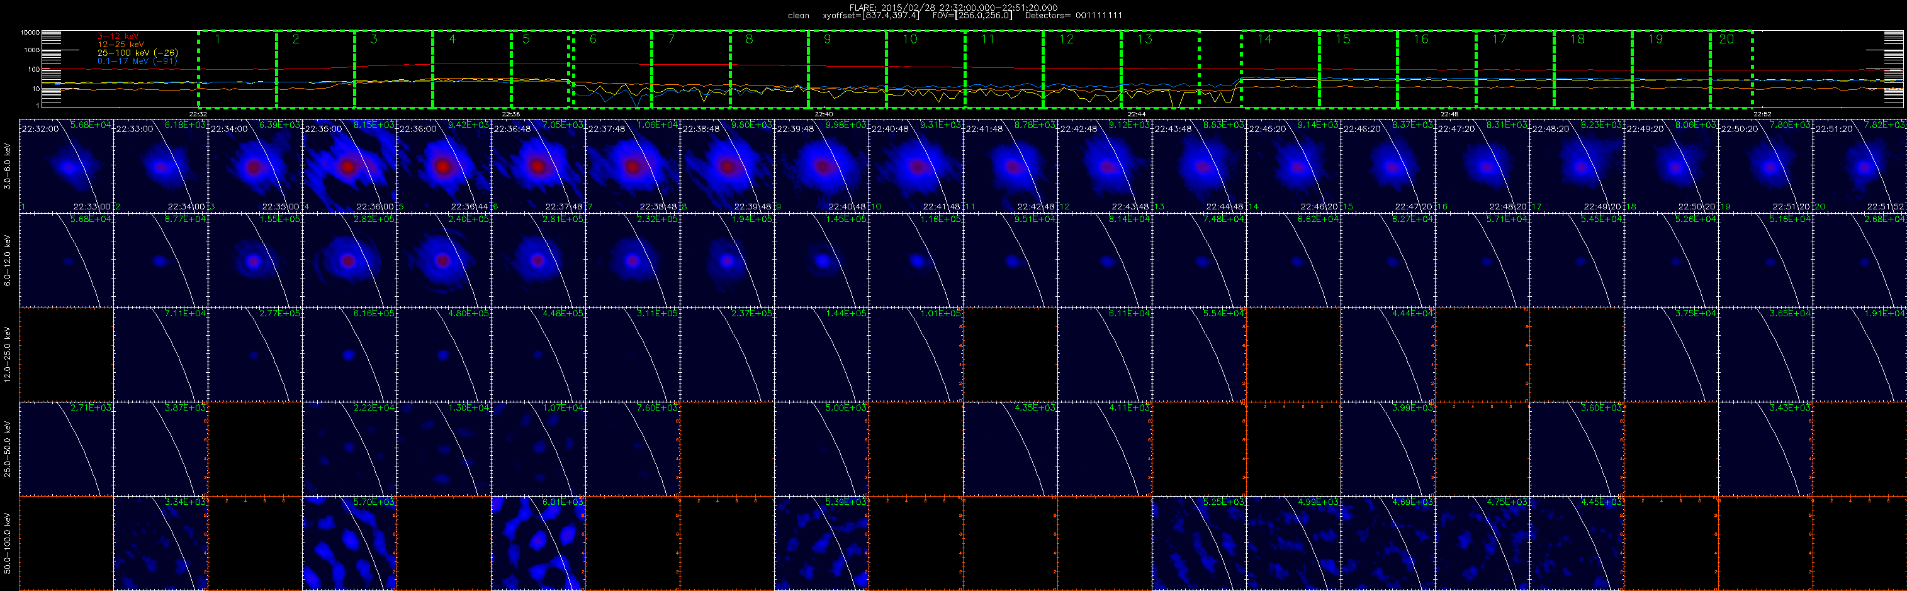
Task: Select time interval 1 box in light curve
Action: (237, 70)
